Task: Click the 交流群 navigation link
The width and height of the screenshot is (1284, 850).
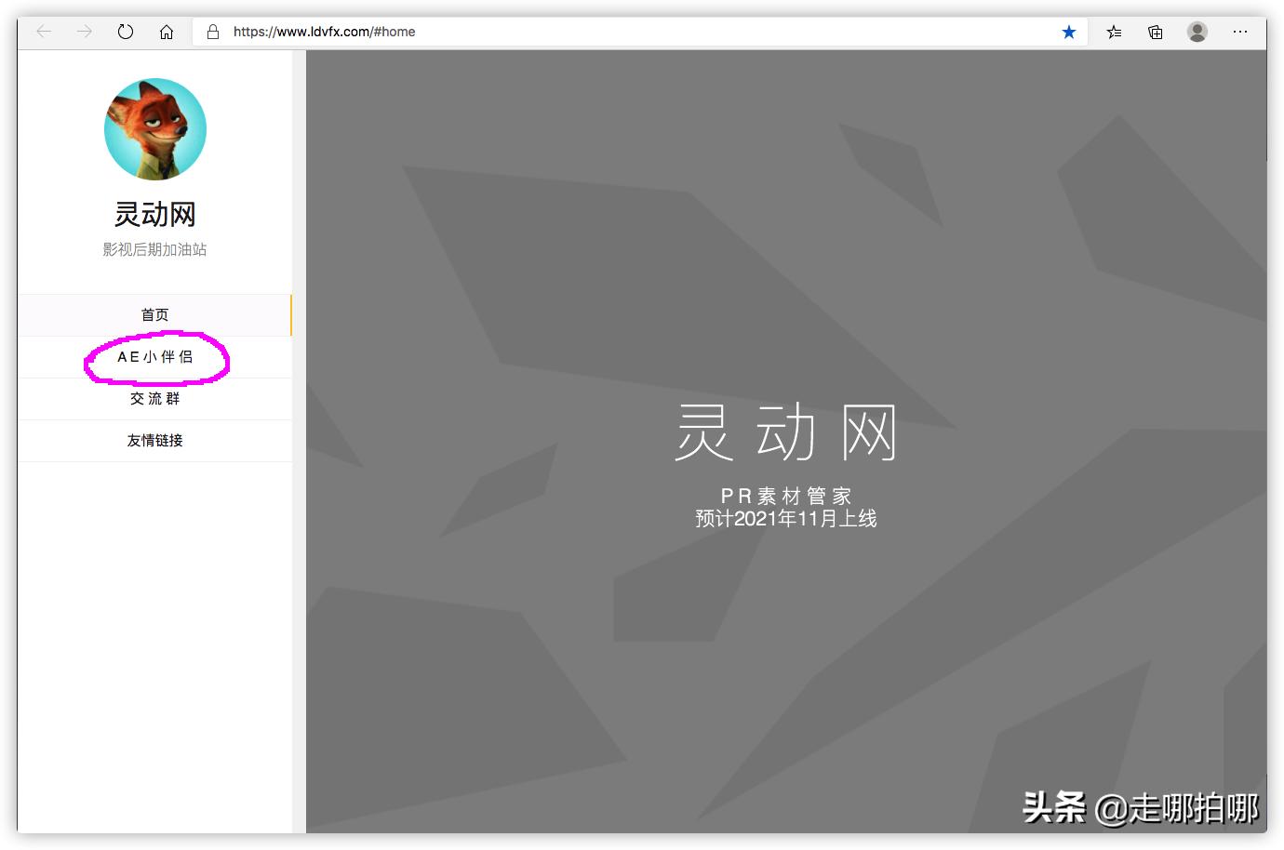Action: click(x=154, y=398)
